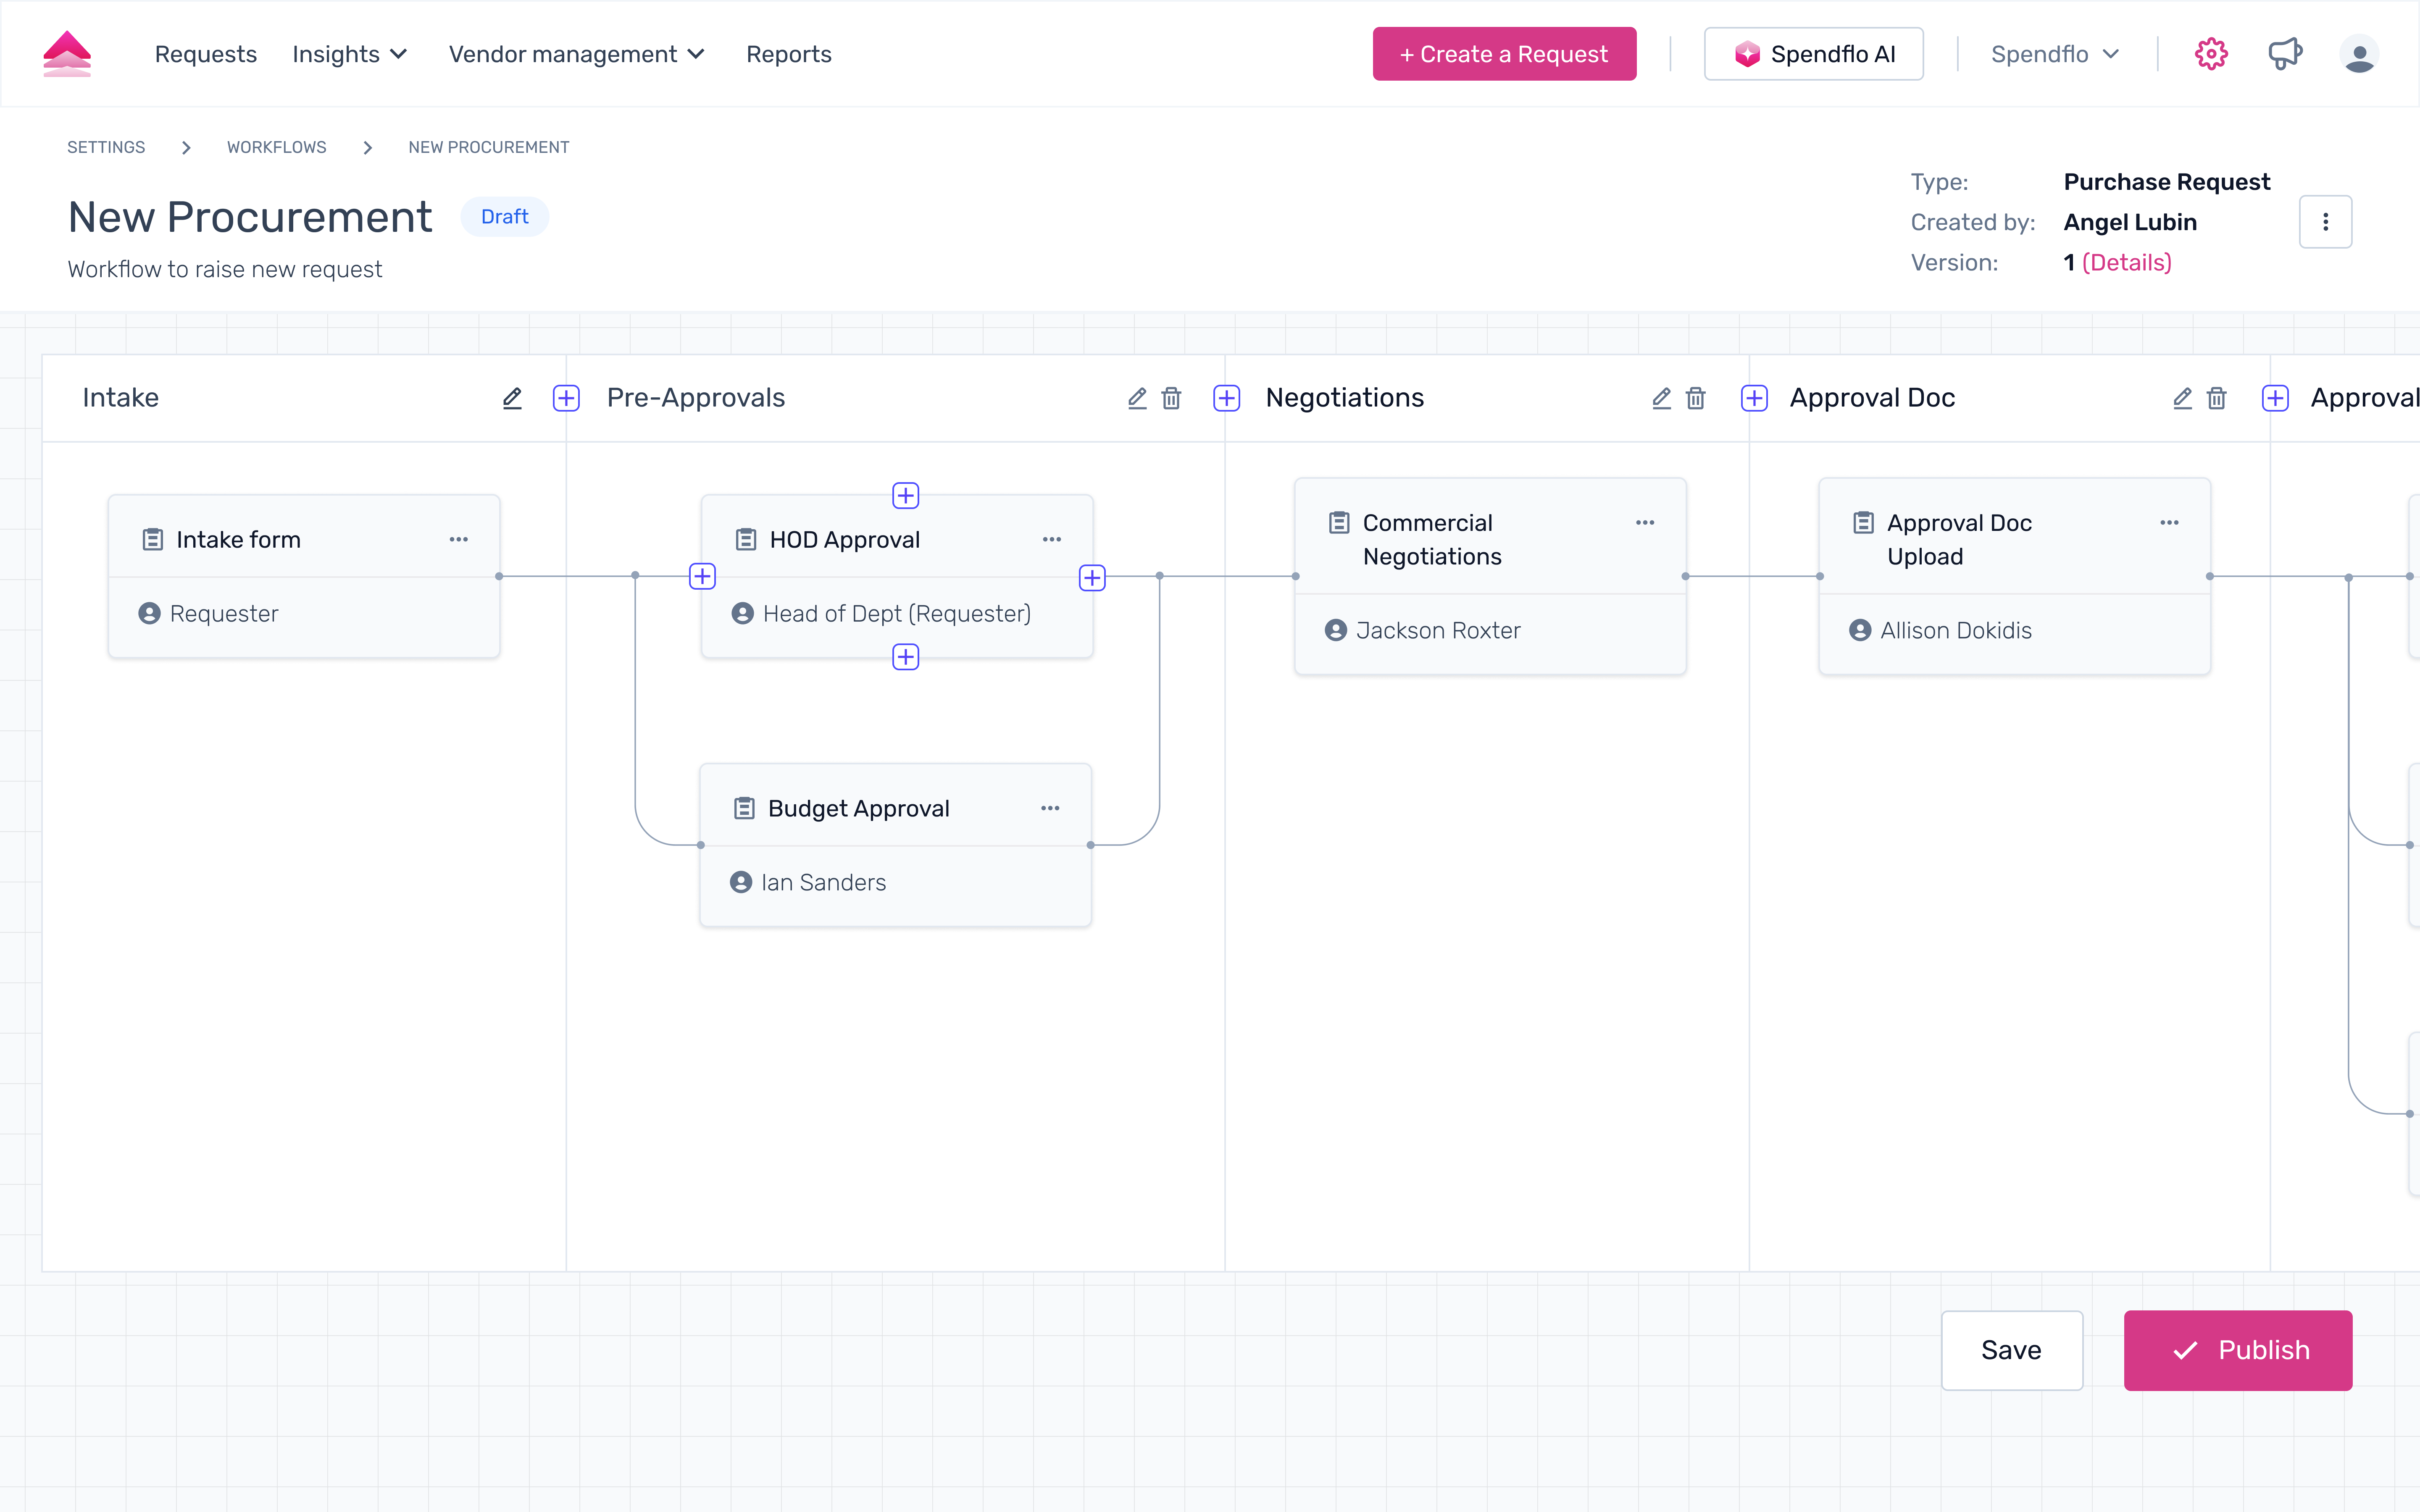
Task: Click the Requester assignee label
Action: [x=224, y=613]
